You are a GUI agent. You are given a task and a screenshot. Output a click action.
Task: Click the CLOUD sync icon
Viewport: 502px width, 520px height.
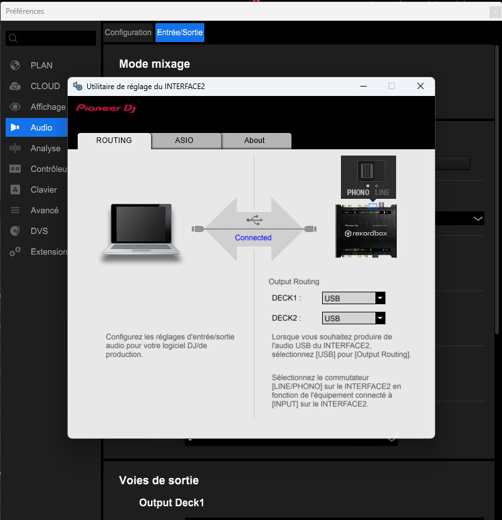15,86
